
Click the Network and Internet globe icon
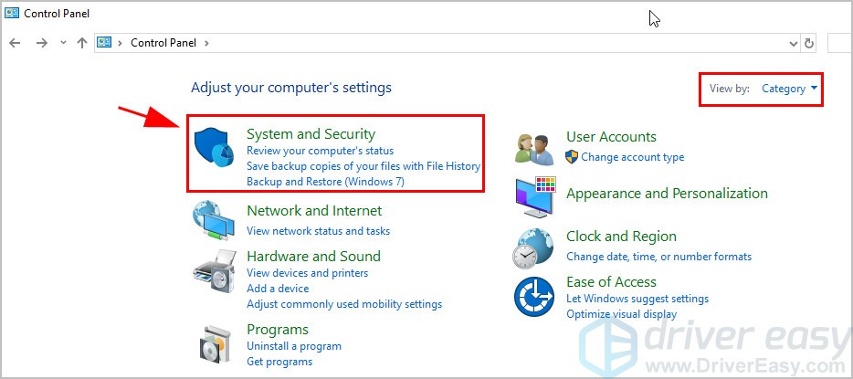(214, 221)
